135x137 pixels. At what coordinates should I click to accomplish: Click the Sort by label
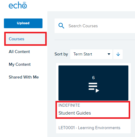[61, 54]
